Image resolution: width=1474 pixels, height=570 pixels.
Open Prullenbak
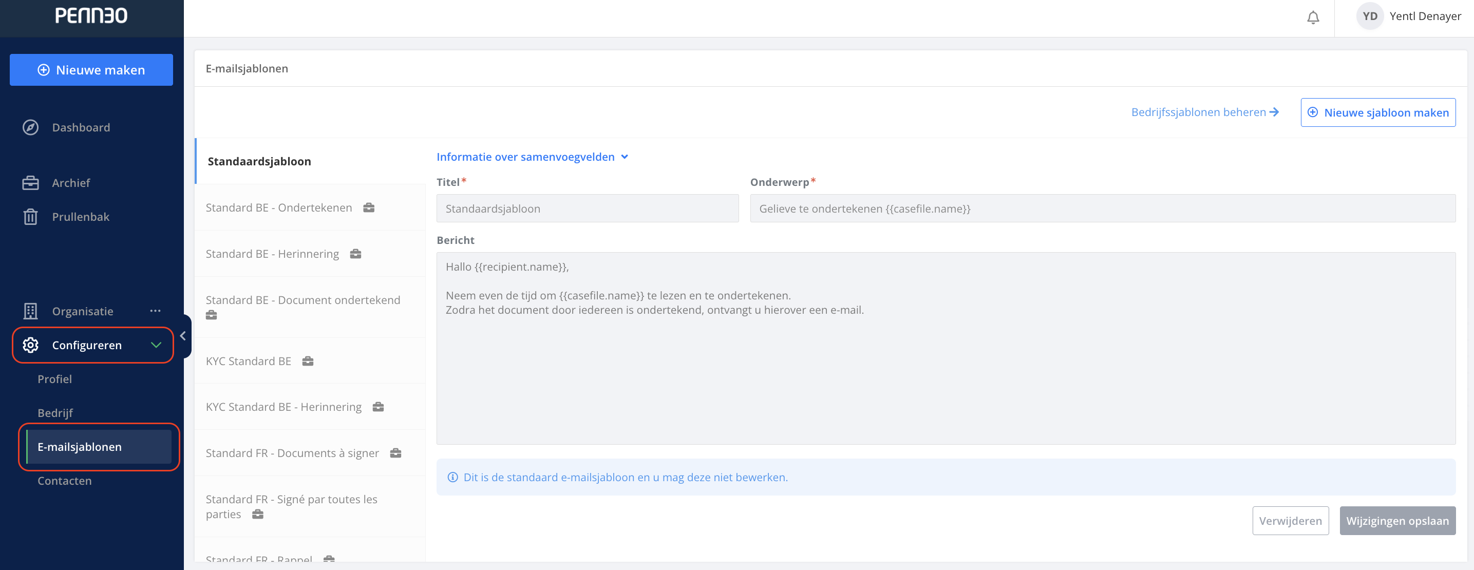pos(81,216)
